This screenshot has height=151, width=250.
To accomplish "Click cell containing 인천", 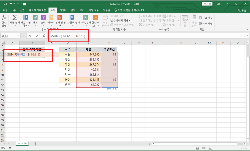I will click(67, 64).
